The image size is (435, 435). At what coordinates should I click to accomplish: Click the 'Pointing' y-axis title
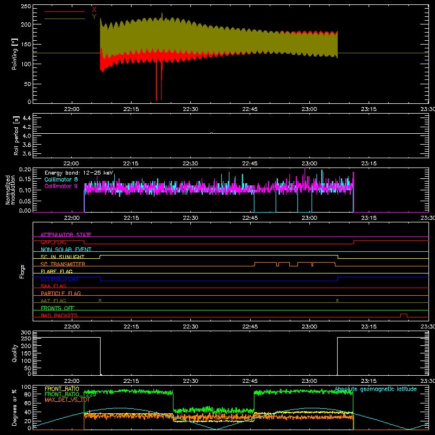[x=14, y=54]
